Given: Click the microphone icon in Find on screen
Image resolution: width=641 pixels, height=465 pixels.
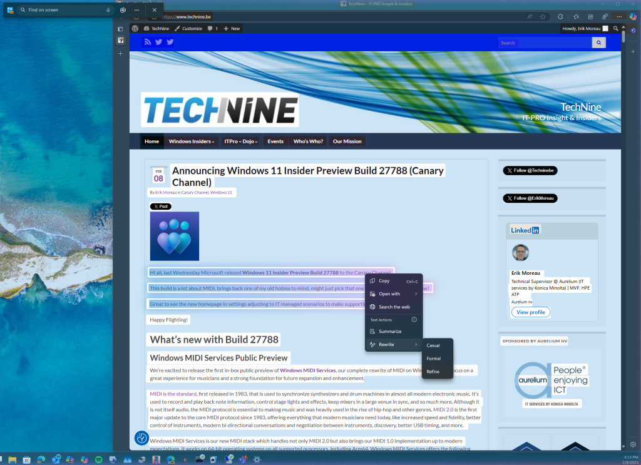Looking at the screenshot, I should click(x=108, y=10).
